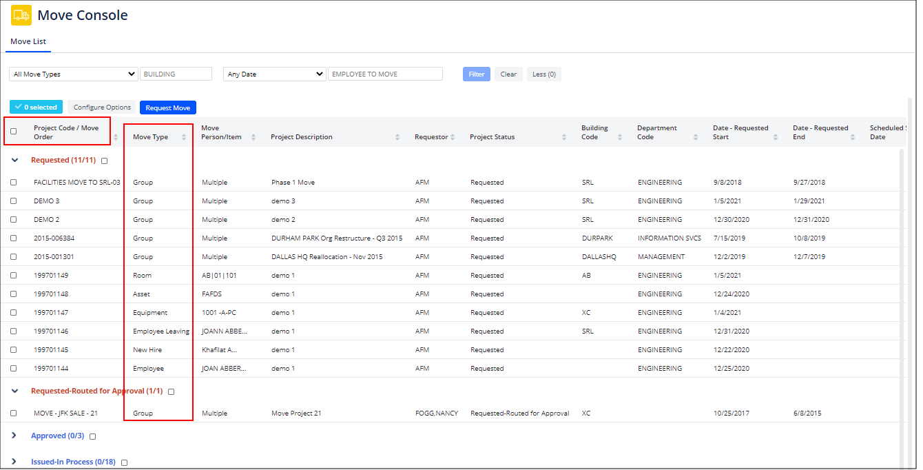Click the FAFDS asset cell
Viewport: 923px width, 470px height.
tap(212, 294)
